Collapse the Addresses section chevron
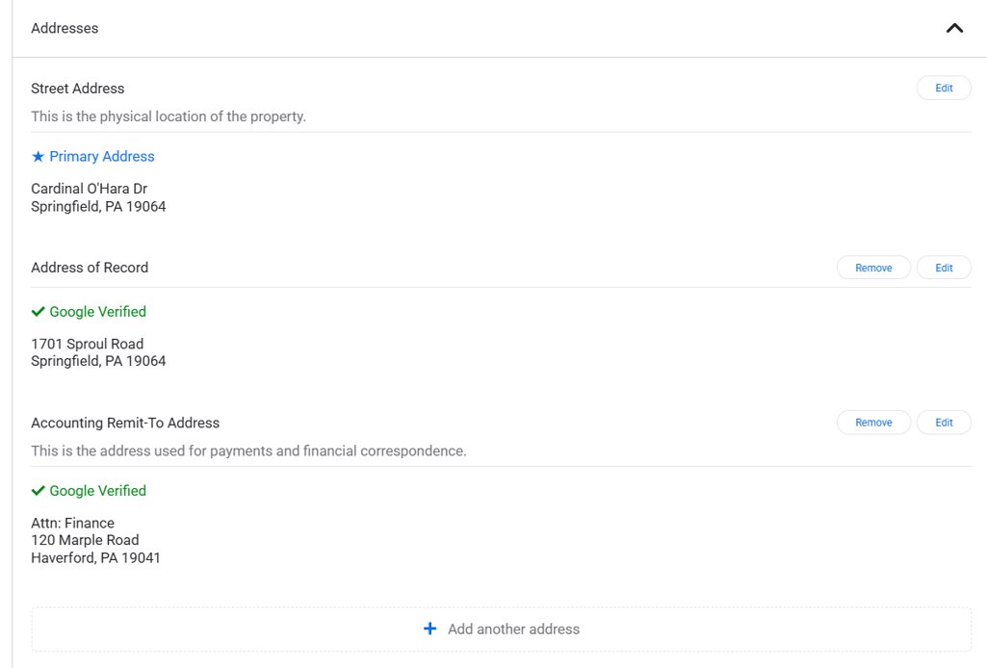 [x=954, y=28]
